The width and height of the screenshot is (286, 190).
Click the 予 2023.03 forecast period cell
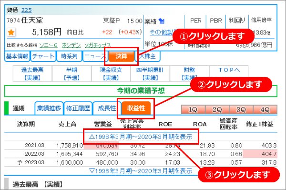click(31, 162)
